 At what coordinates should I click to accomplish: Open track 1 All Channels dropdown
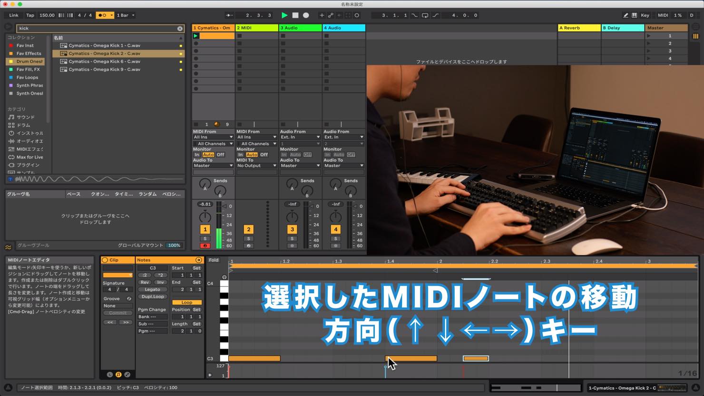[x=213, y=144]
